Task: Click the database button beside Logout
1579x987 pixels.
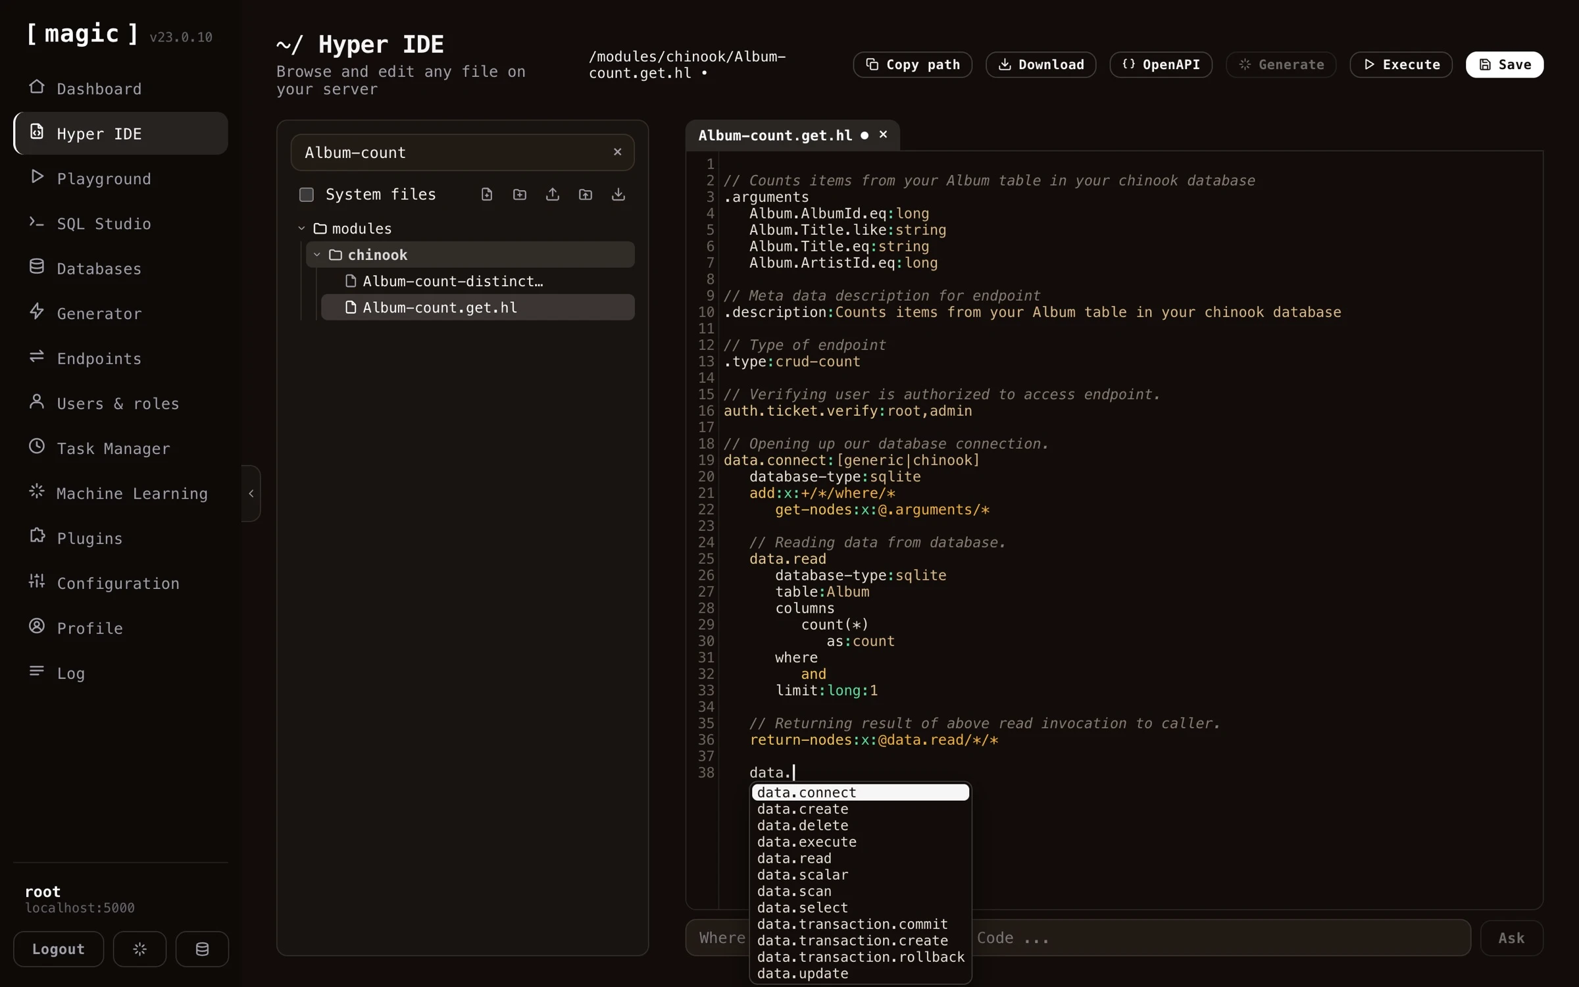Action: [x=202, y=949]
